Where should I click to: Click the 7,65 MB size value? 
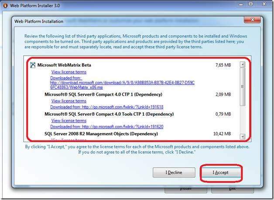pyautogui.click(x=223, y=65)
